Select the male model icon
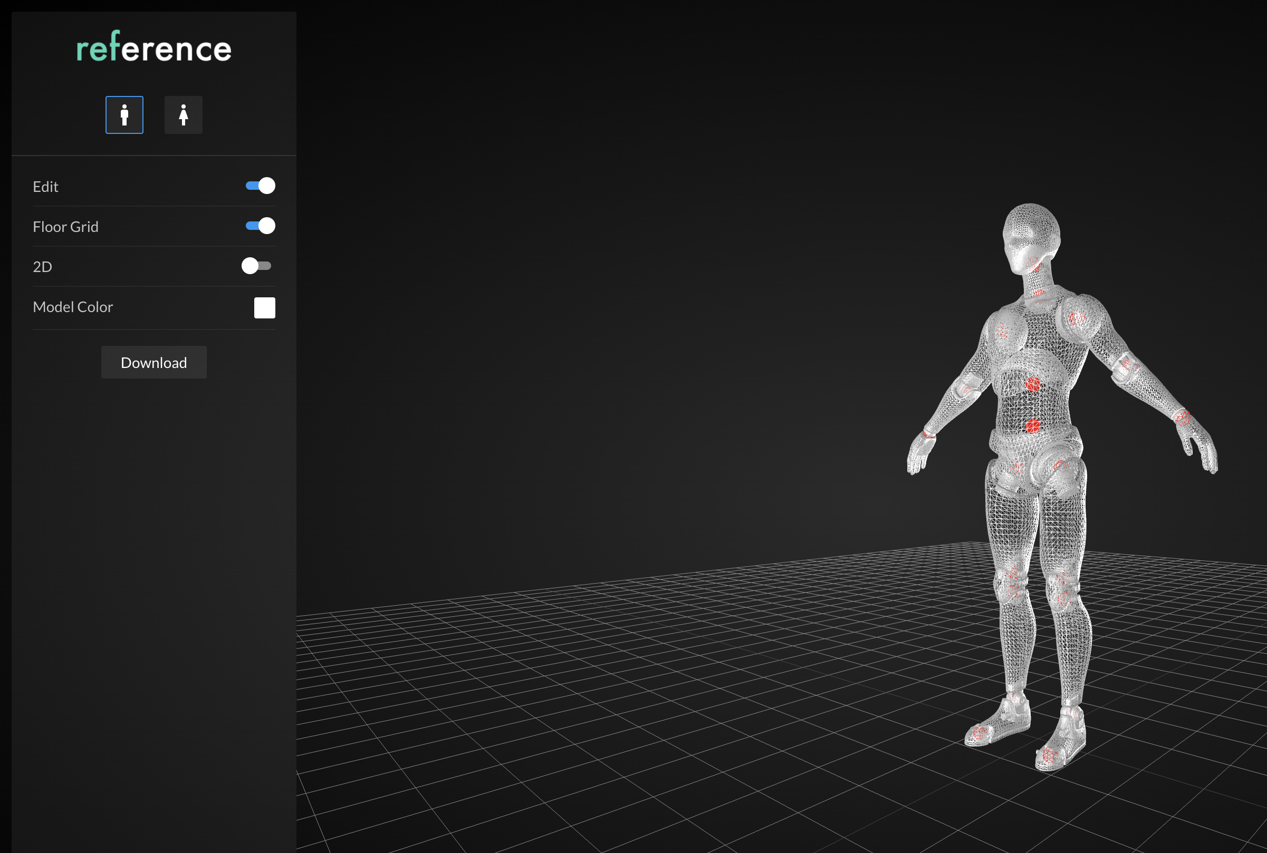 click(124, 115)
